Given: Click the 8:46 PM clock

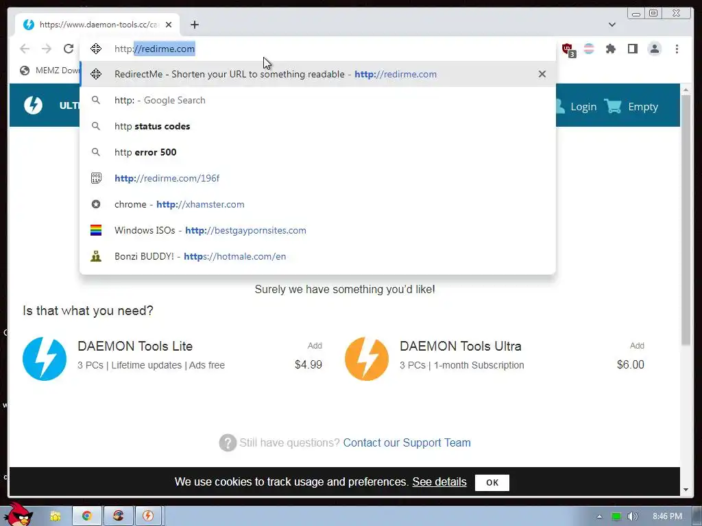Looking at the screenshot, I should [x=667, y=516].
